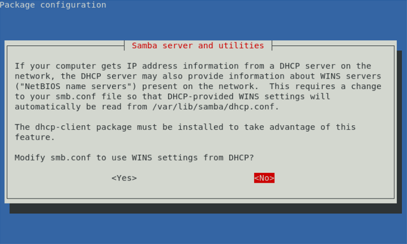This screenshot has width=407, height=244.
Task: Click the blank gray area between Yes and No
Action: (x=195, y=178)
